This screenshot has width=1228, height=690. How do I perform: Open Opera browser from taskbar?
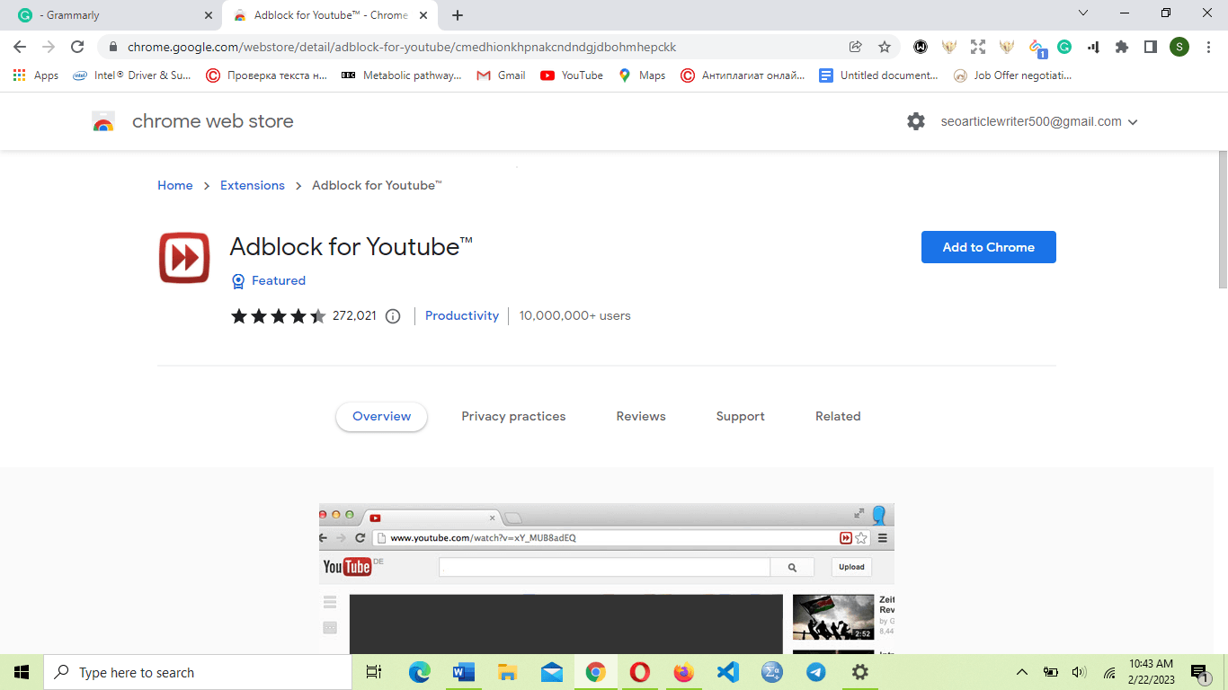pos(640,672)
